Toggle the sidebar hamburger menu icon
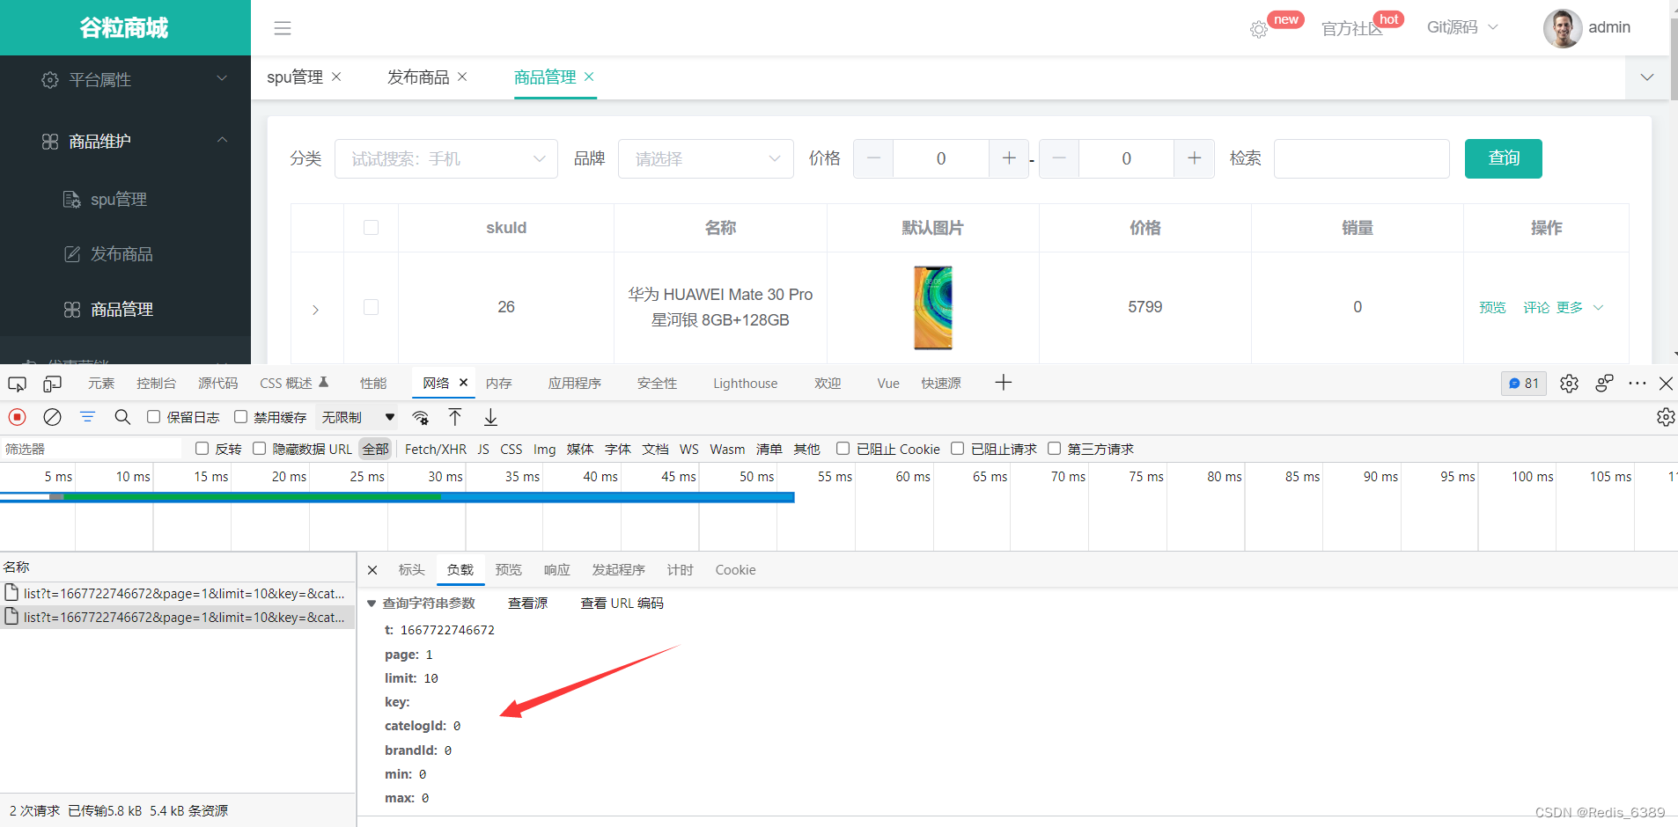The image size is (1678, 827). (283, 28)
